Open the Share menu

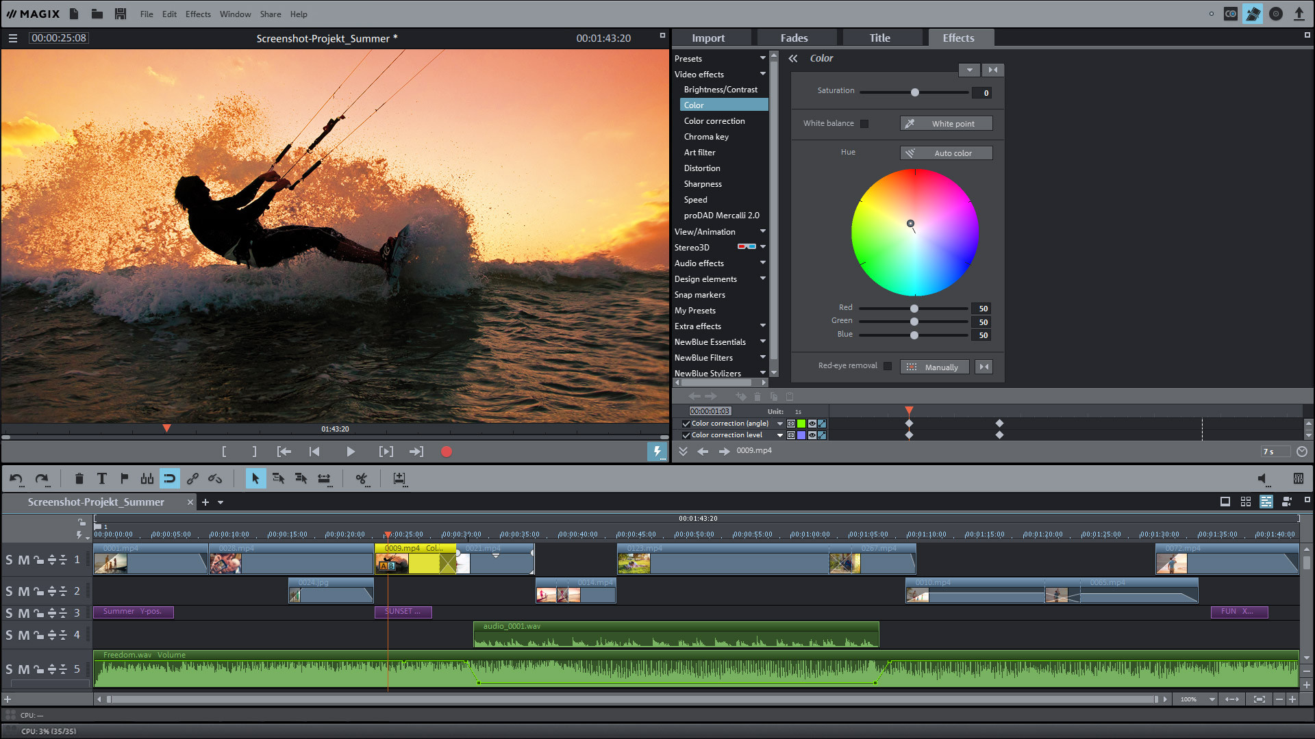pyautogui.click(x=270, y=14)
